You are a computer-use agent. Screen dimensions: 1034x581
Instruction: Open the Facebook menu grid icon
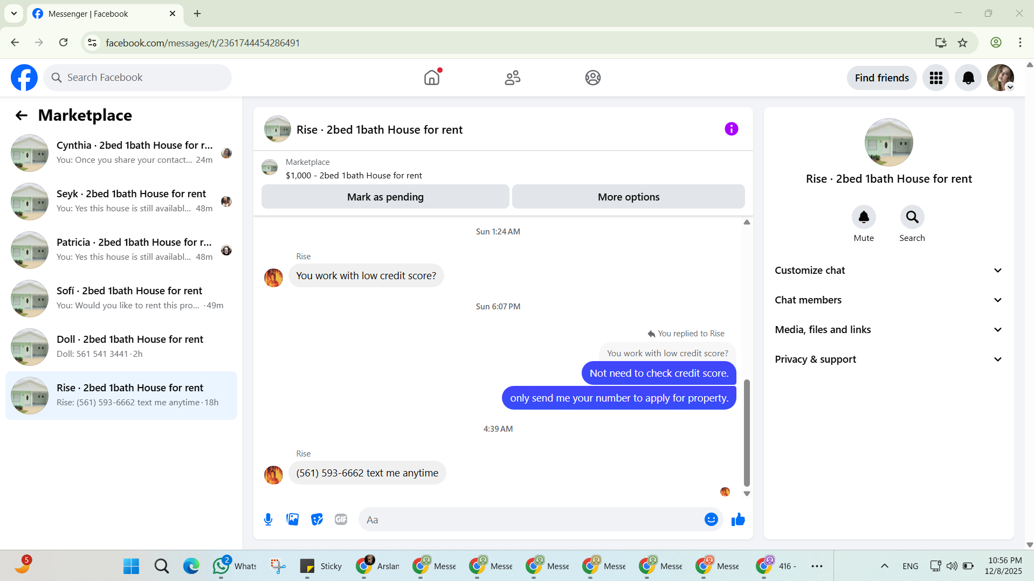[x=936, y=78]
